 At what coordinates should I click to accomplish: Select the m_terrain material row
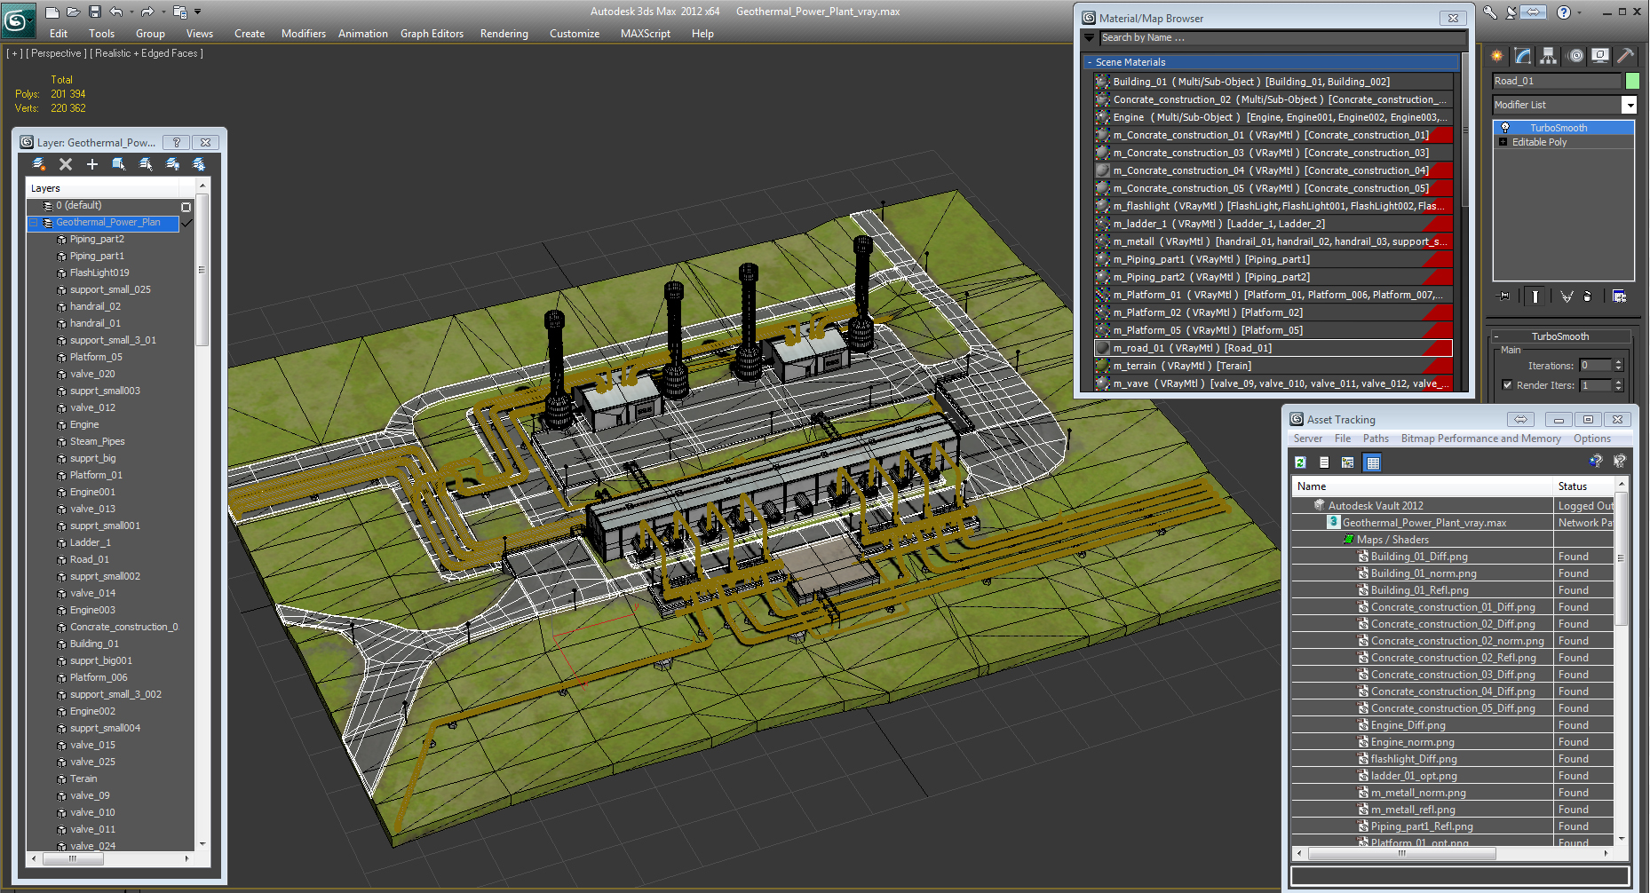(1273, 366)
